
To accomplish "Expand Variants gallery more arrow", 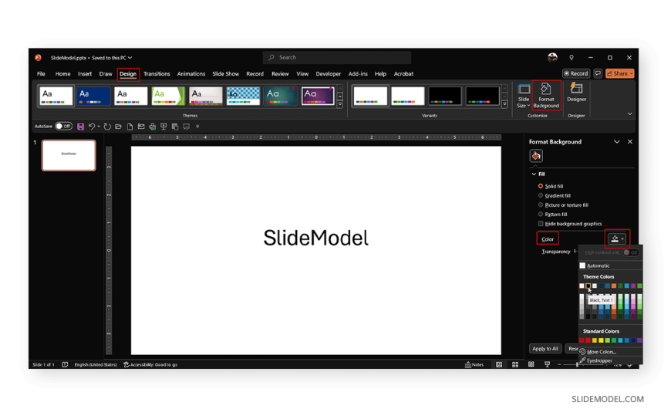I will (x=504, y=104).
